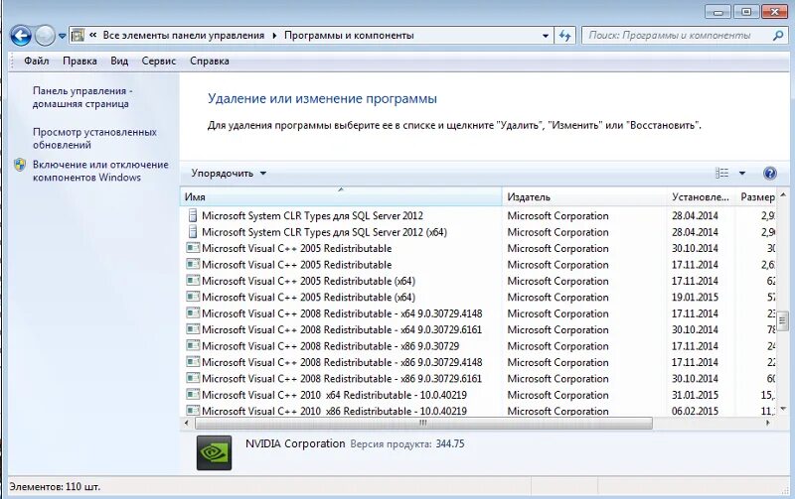Open "Панель управления - домашняя страница" link
This screenshot has width=795, height=499.
pos(81,97)
